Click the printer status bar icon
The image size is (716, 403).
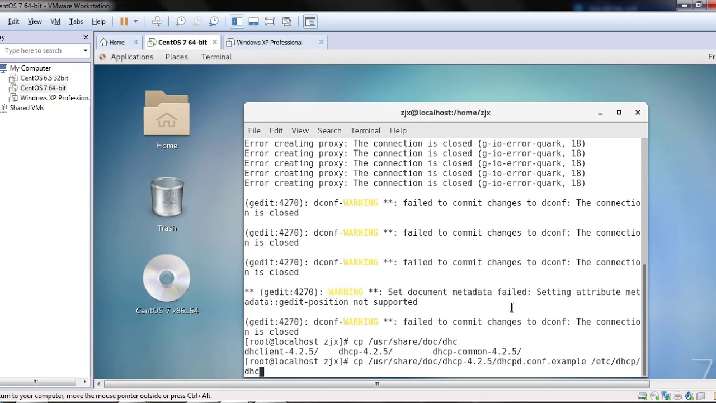tap(677, 396)
